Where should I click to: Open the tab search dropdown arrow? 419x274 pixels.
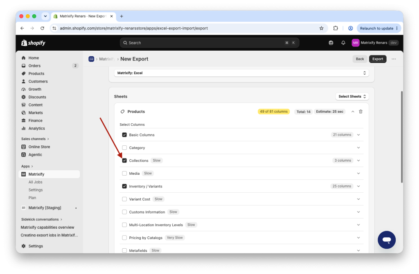pos(45,16)
